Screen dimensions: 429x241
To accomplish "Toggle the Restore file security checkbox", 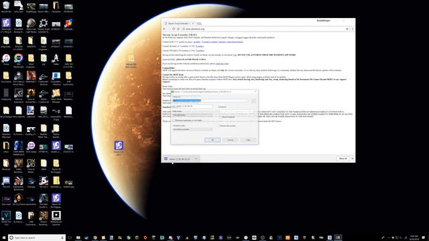I will (219, 126).
